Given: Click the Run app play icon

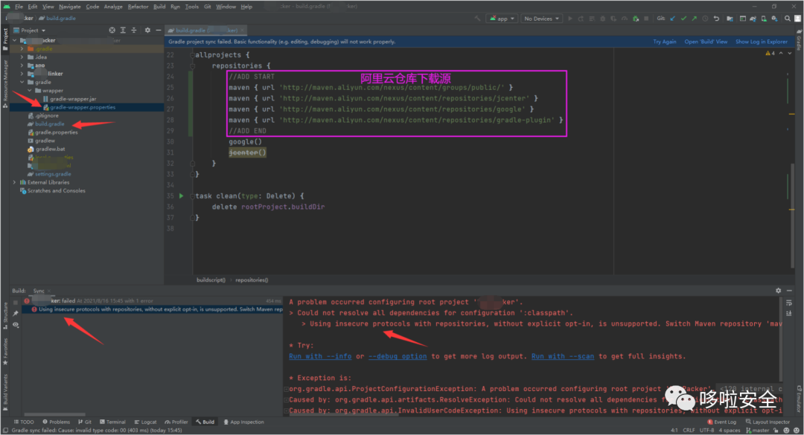Looking at the screenshot, I should [569, 19].
